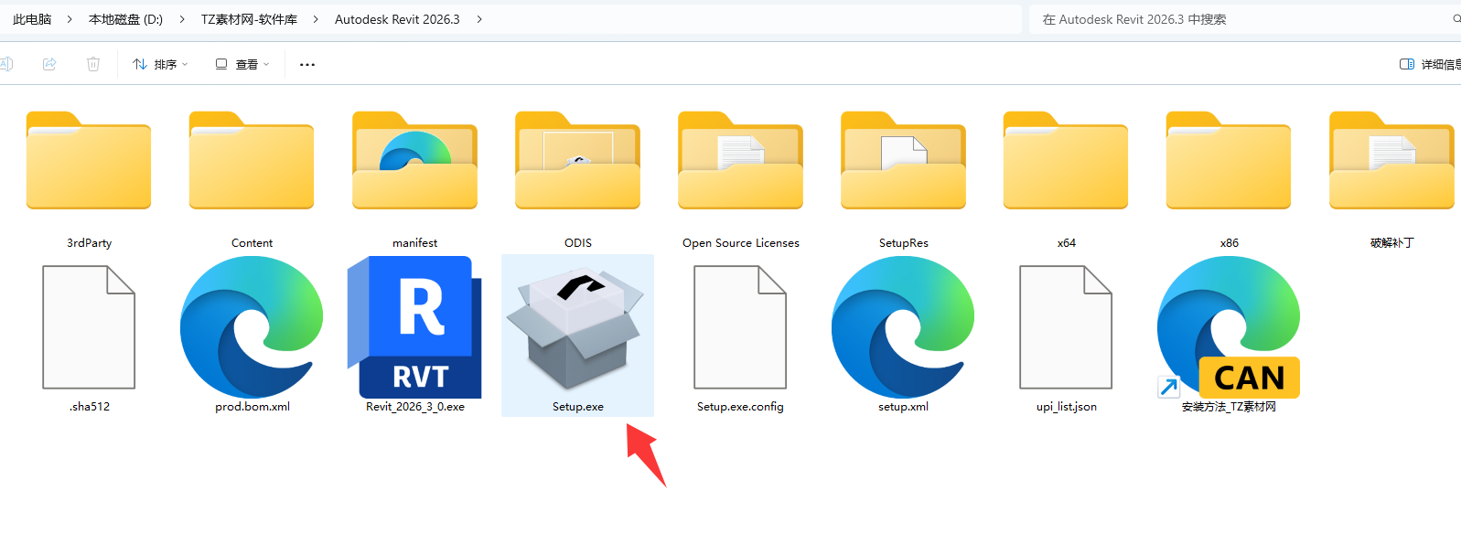Click the ODIS folder label
1461x533 pixels.
[578, 243]
